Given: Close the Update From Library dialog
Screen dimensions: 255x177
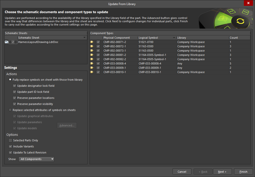Looking at the screenshot, I should [248, 3].
